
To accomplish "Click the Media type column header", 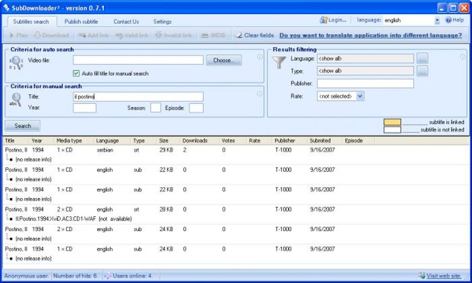I will [75, 141].
